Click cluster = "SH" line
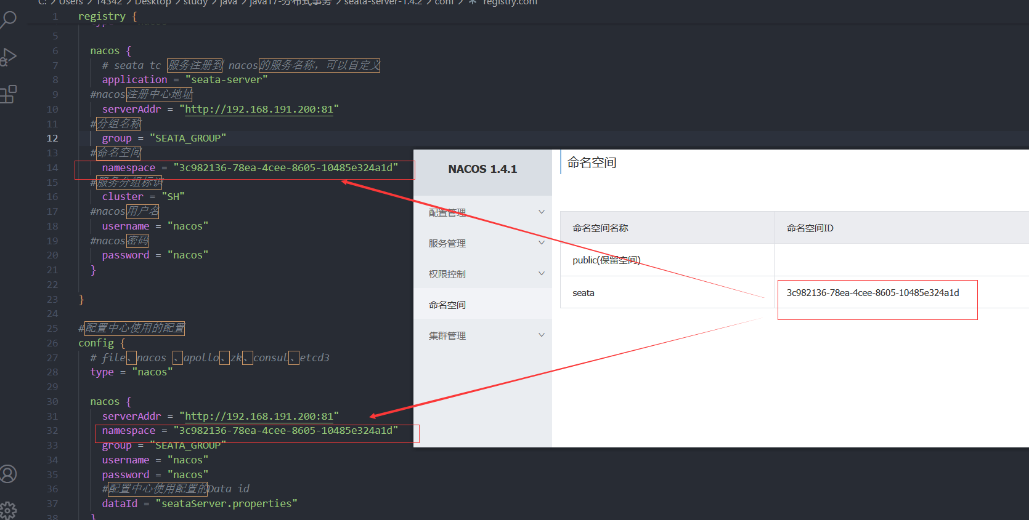Screen dimensions: 1029x520 [143, 196]
